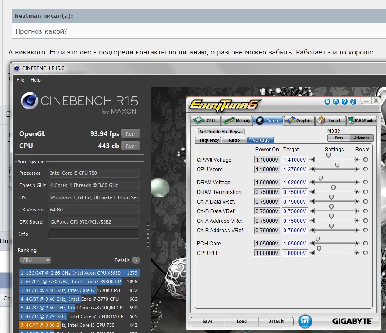Open the EasyTune6 help question icon

344,101
